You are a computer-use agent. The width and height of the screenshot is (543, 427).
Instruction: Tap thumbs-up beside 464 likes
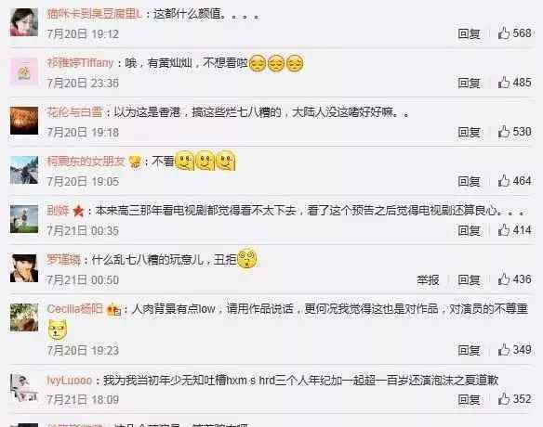[x=504, y=180]
